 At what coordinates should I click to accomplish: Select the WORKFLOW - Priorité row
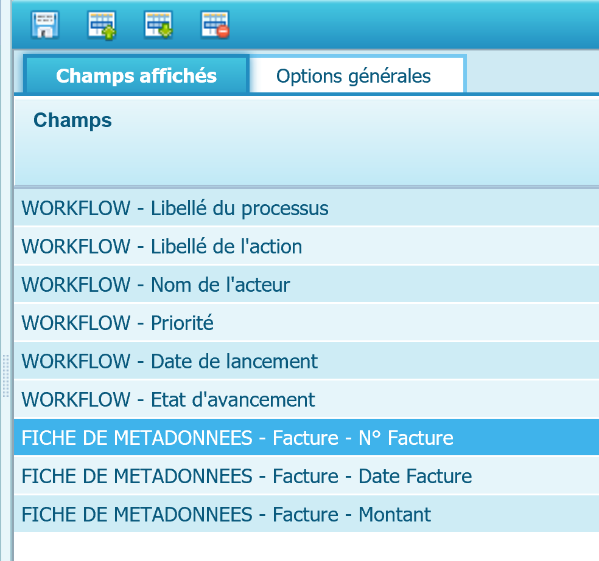(x=118, y=323)
